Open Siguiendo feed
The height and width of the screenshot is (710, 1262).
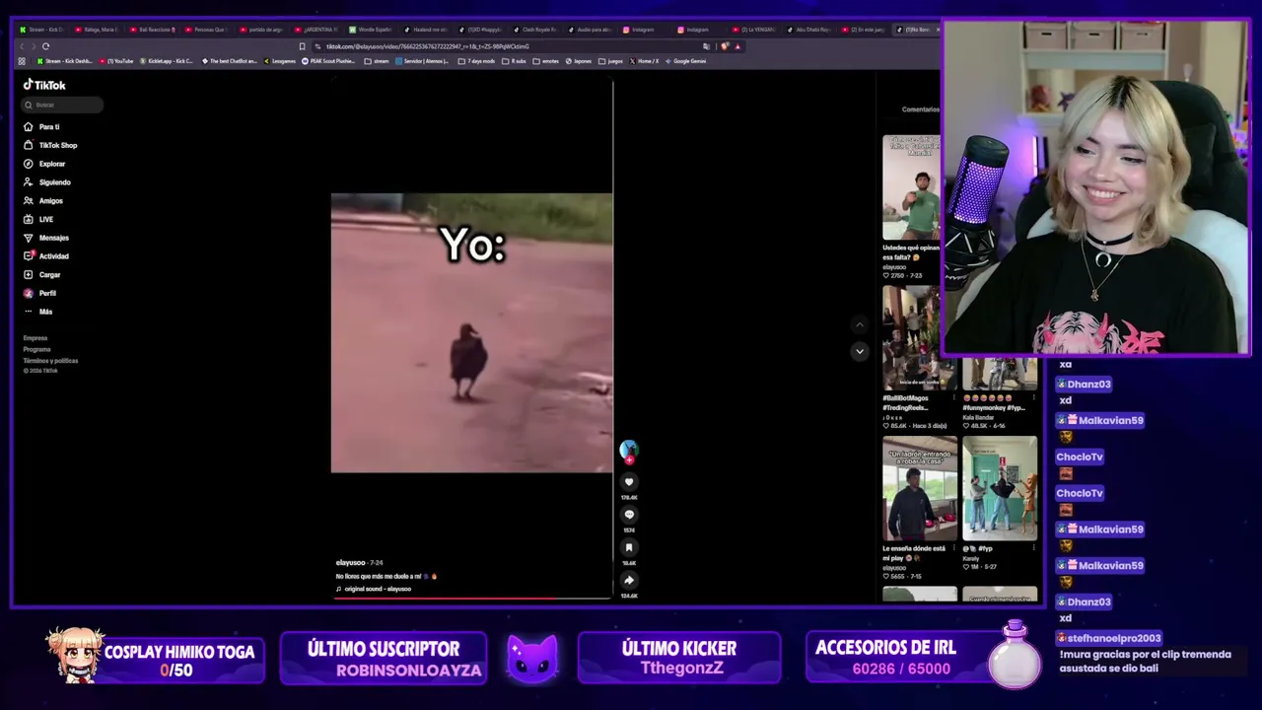(x=47, y=182)
